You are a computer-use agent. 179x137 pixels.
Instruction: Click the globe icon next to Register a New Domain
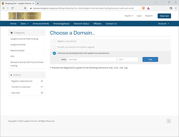tap(42, 81)
